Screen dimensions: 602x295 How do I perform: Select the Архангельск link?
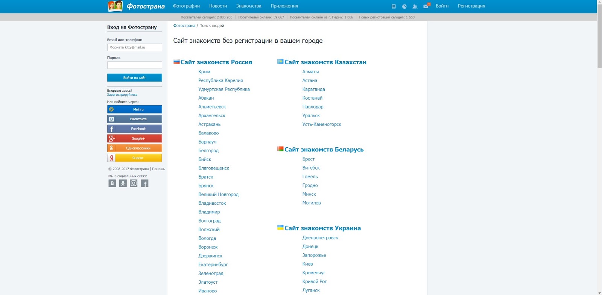point(212,116)
